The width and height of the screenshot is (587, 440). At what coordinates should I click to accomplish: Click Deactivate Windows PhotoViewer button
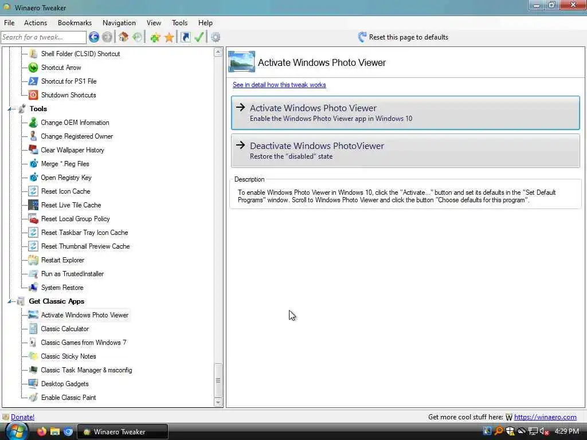point(405,151)
